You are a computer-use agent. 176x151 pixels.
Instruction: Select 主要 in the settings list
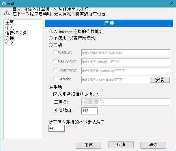tap(10, 22)
